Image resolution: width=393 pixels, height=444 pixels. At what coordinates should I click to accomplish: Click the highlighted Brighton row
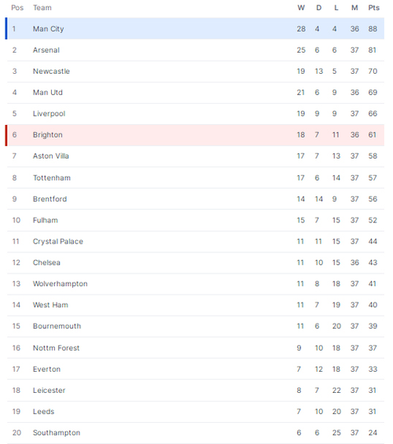point(196,135)
